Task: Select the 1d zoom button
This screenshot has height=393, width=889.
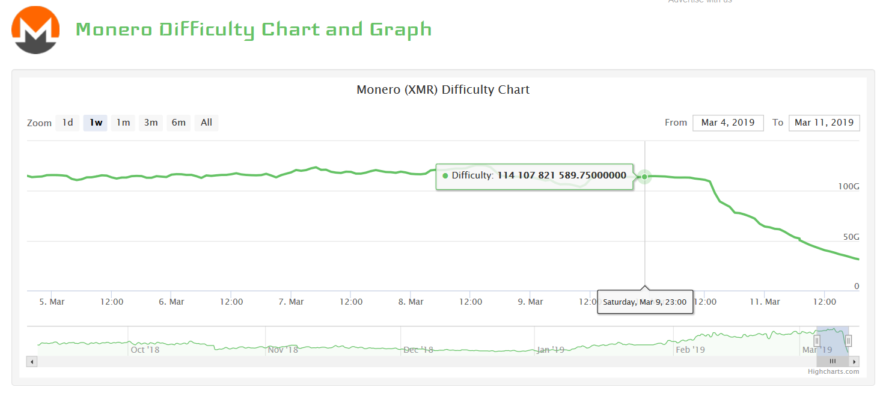Action: (x=67, y=123)
